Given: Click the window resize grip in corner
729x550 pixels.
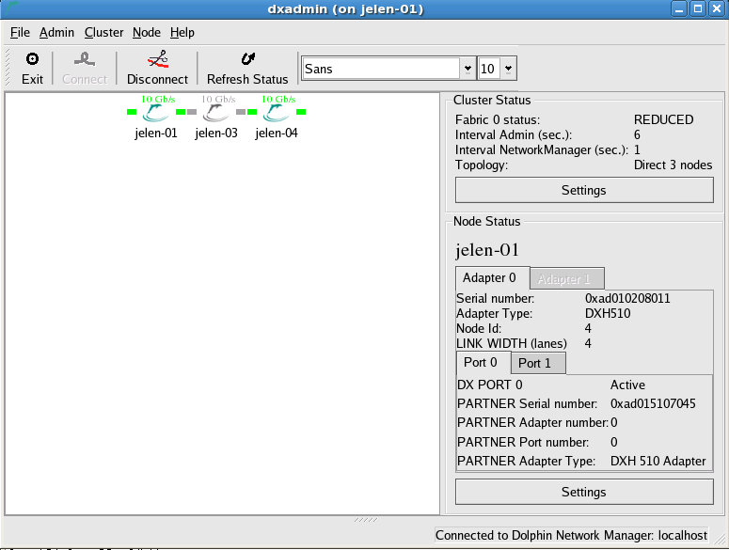Looking at the screenshot, I should (721, 539).
